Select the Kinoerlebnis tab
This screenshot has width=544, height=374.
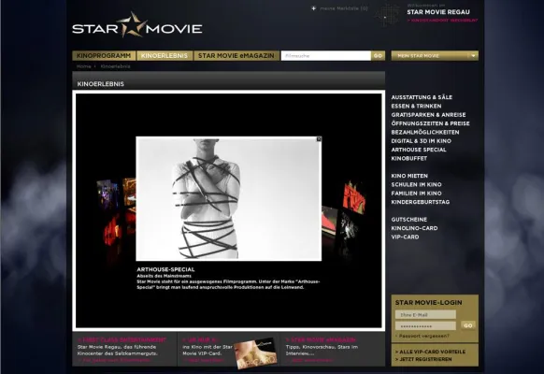pyautogui.click(x=165, y=56)
